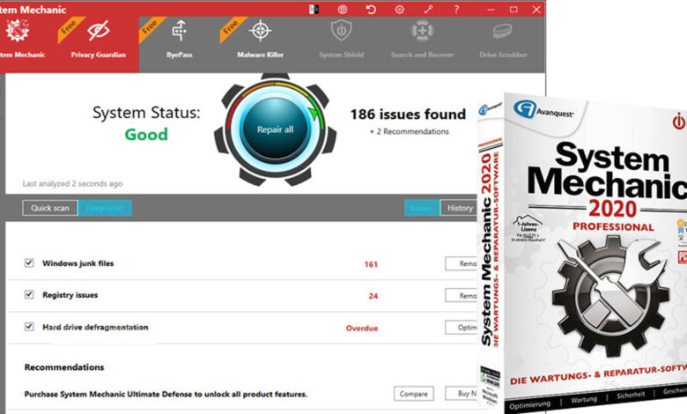Click the 'Recommendations' heading
Screen dimensions: 687x414
coord(64,367)
